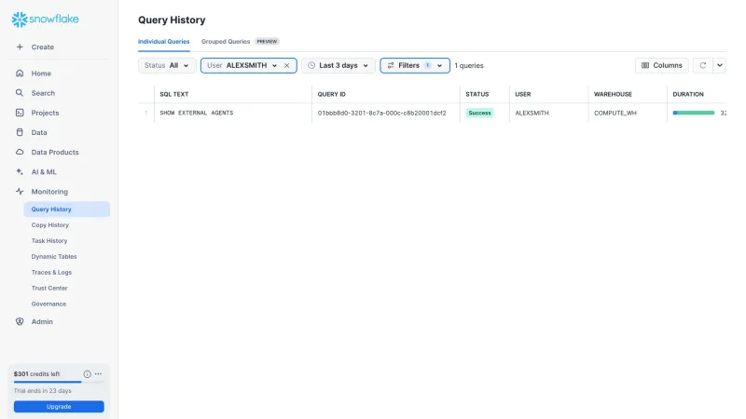Click the Admin shield icon
746x419 pixels.
[x=20, y=321]
